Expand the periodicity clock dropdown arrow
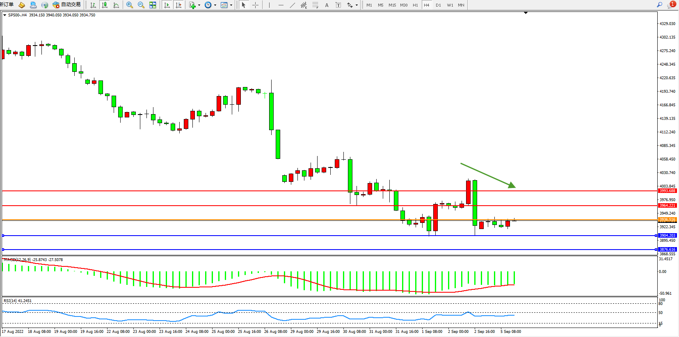 pyautogui.click(x=215, y=5)
